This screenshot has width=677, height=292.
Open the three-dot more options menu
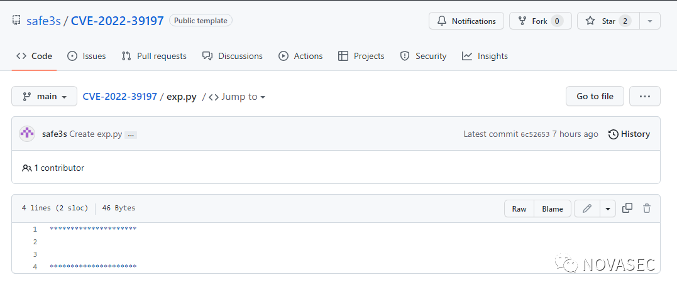click(644, 96)
